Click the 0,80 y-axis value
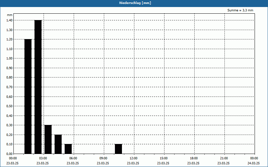Viewport: 268px width, 167px height. pos(9,77)
